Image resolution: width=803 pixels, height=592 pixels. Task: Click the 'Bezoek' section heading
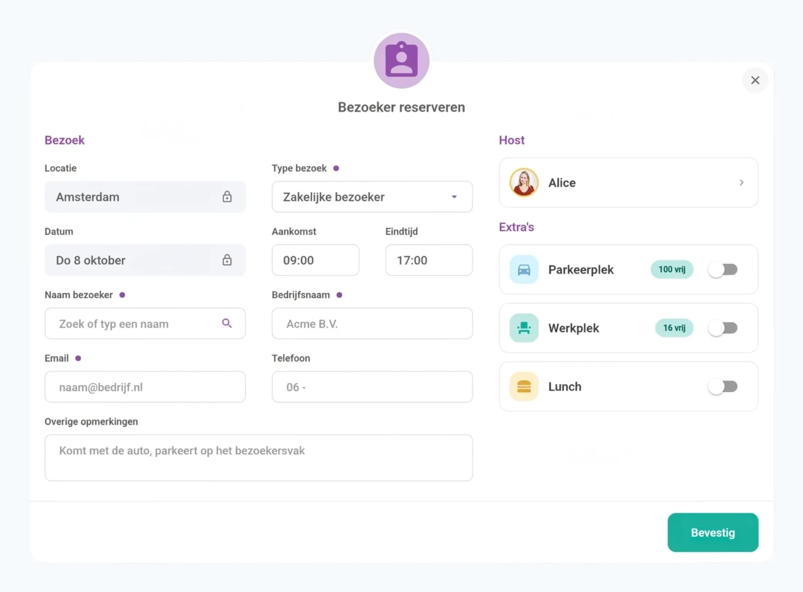pos(65,140)
